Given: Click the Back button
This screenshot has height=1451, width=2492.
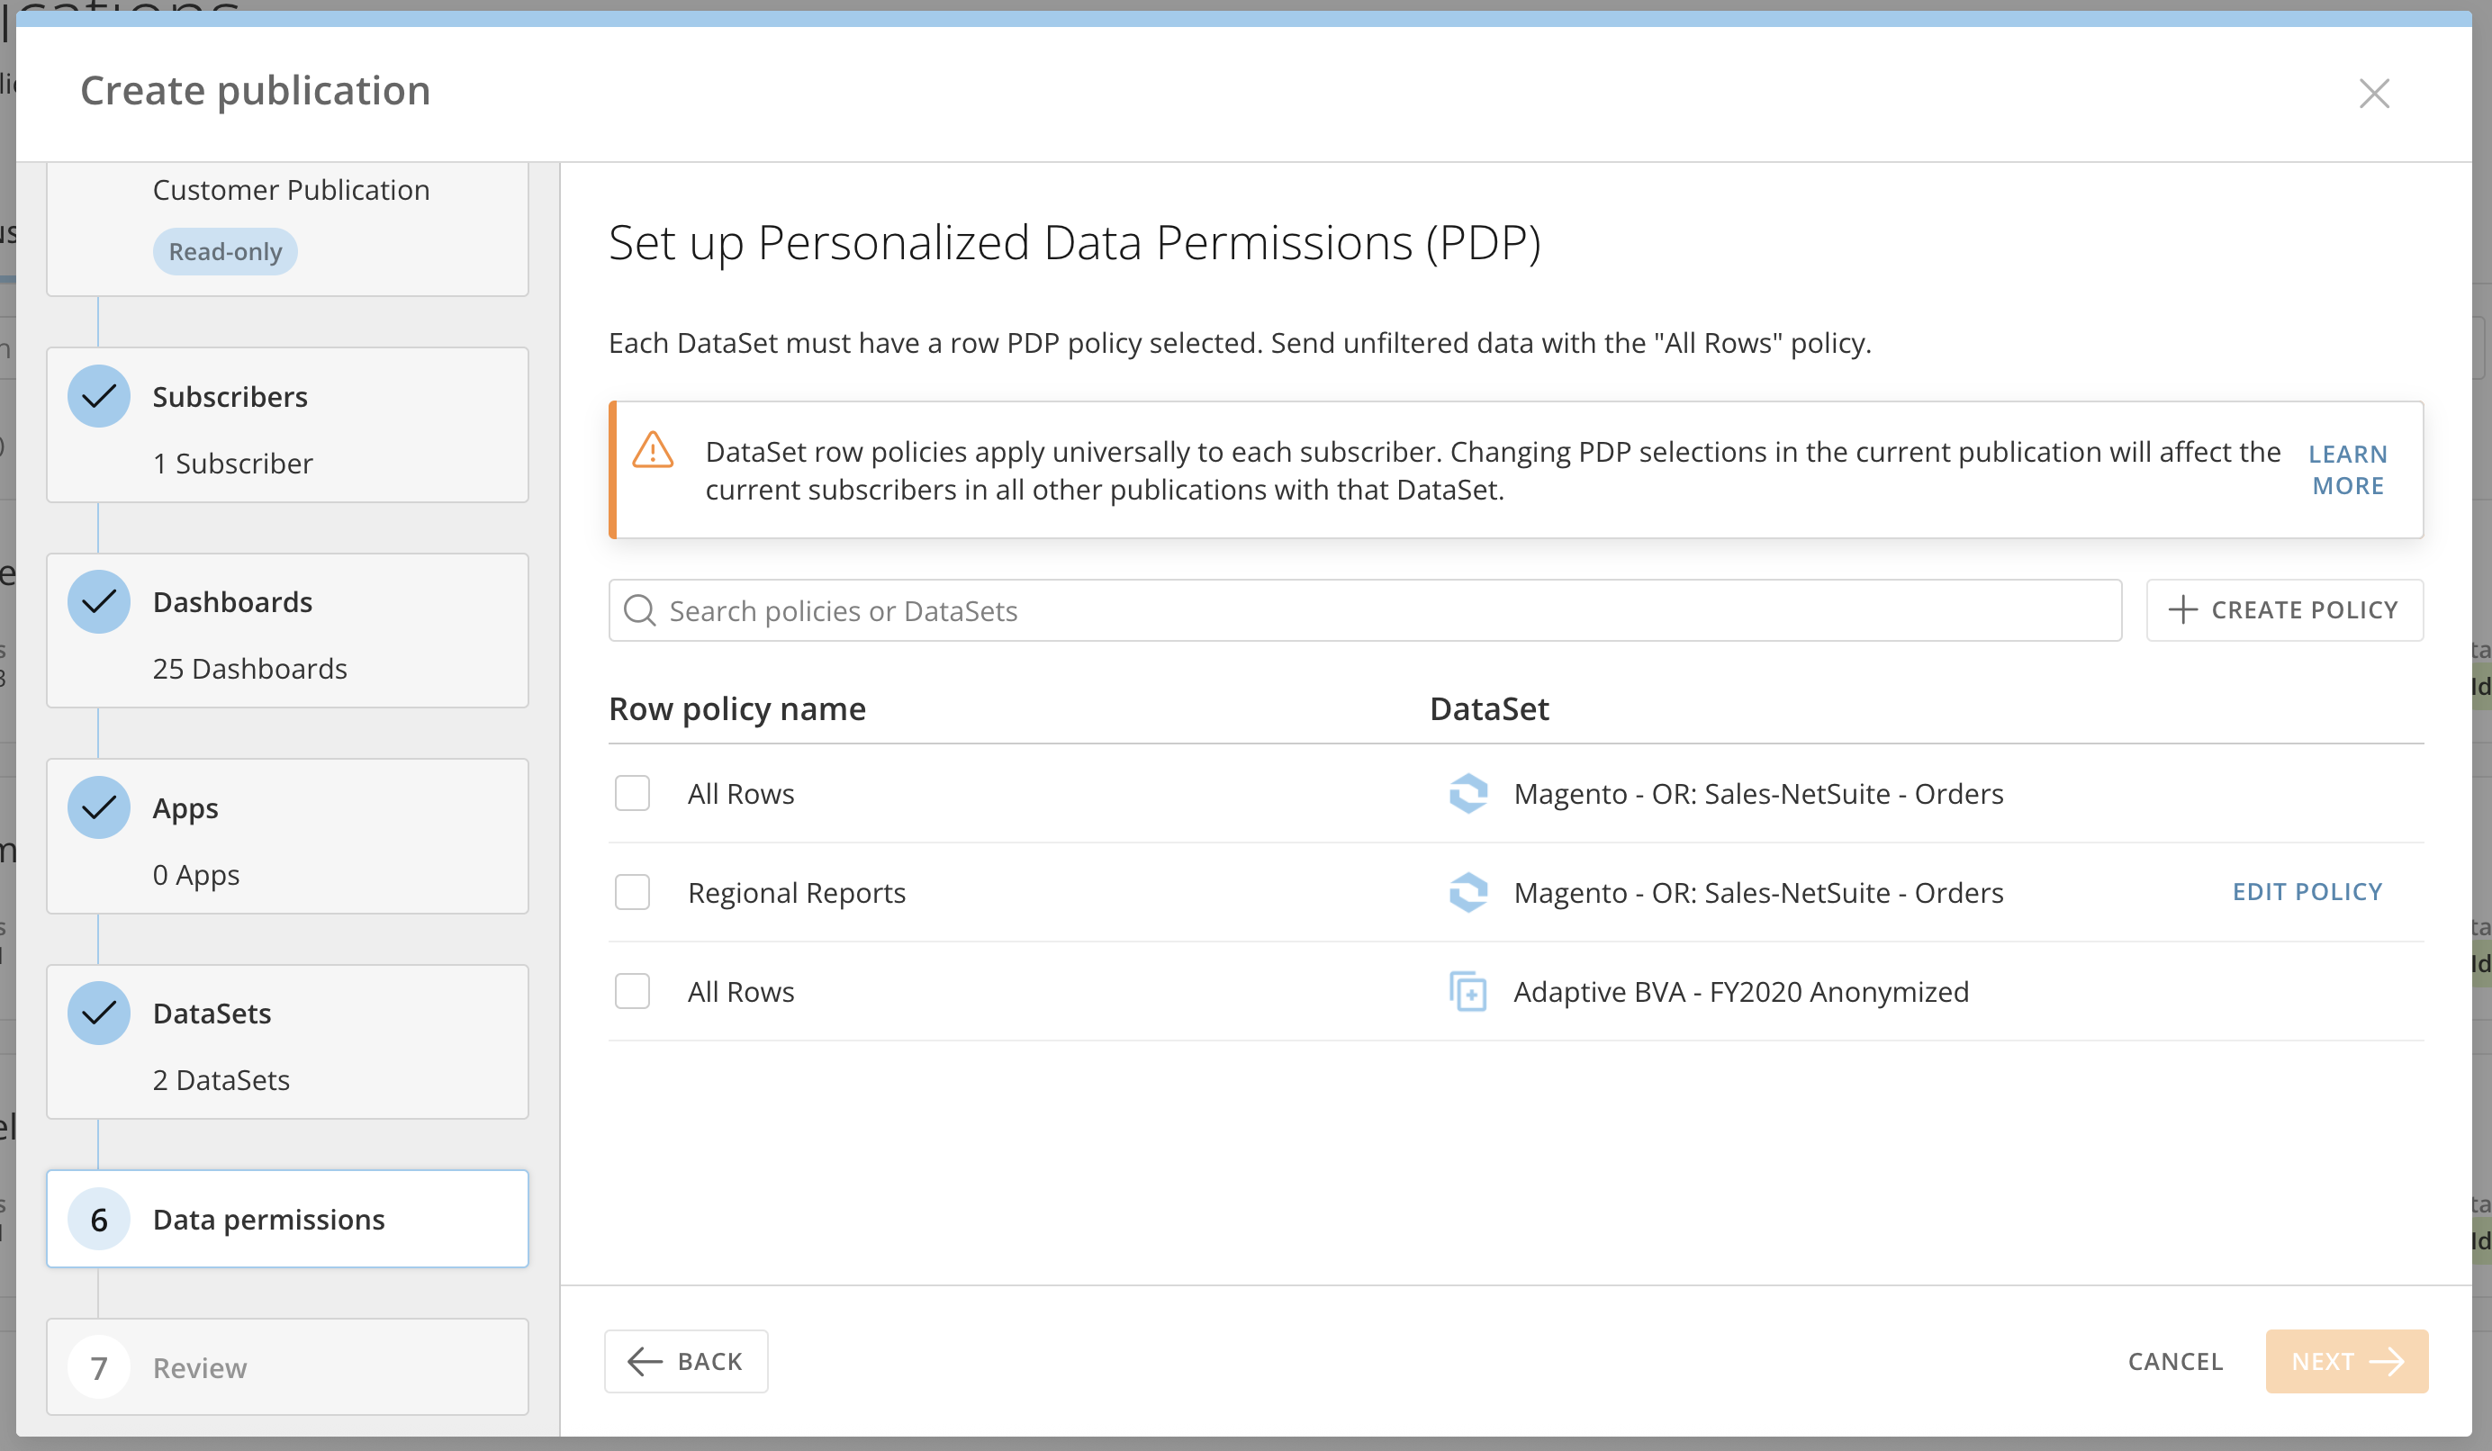Looking at the screenshot, I should click(686, 1361).
